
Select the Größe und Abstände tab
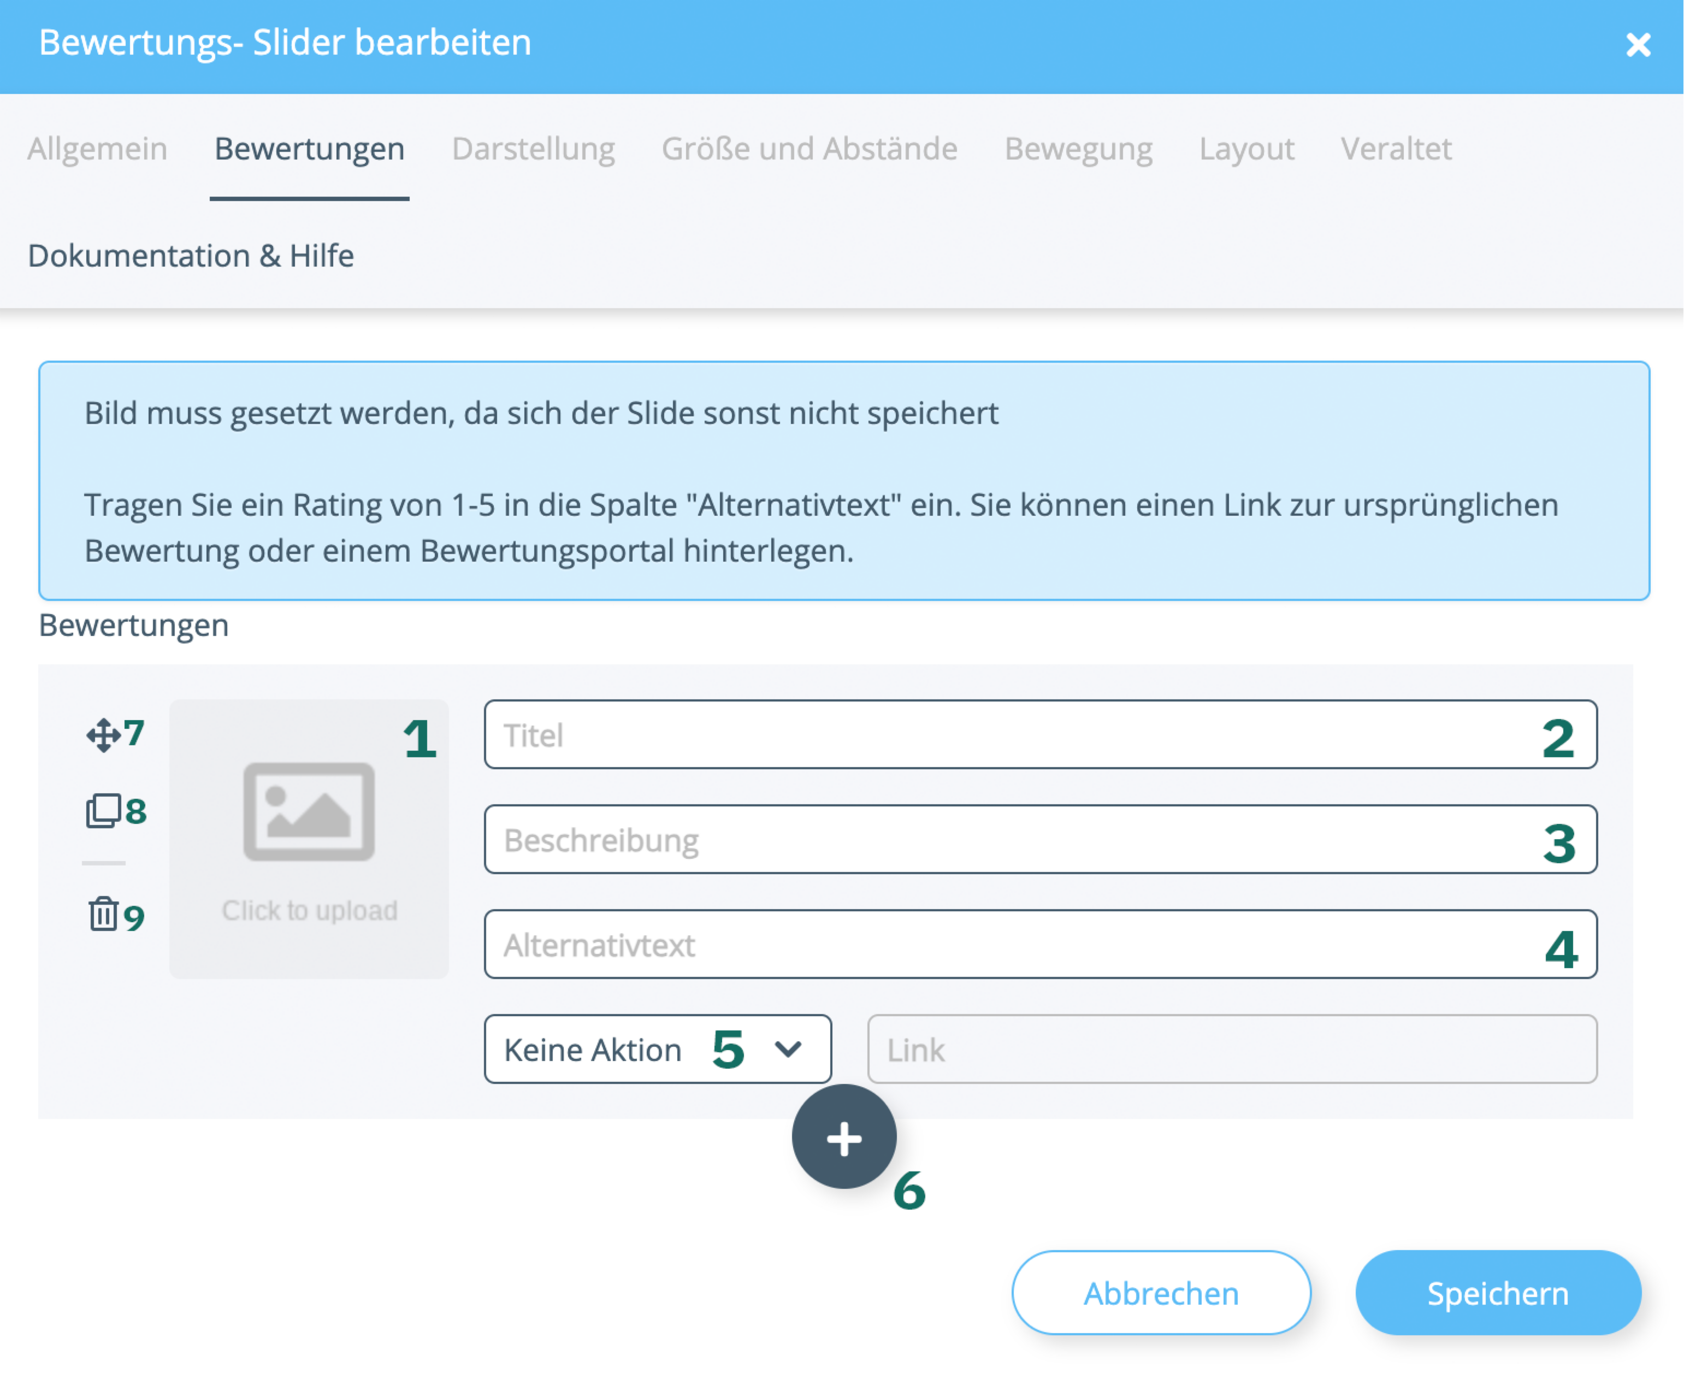coord(809,149)
